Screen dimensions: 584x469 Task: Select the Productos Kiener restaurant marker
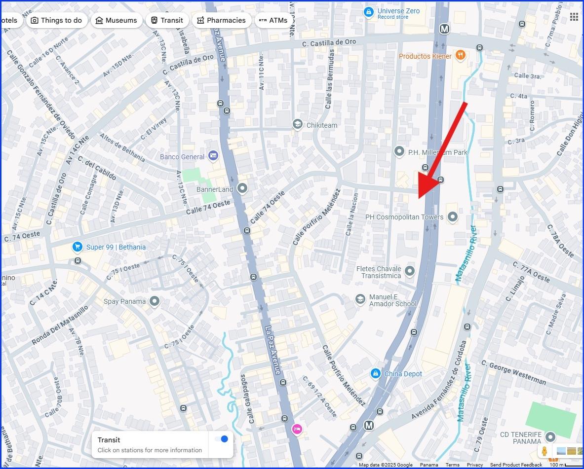[461, 55]
